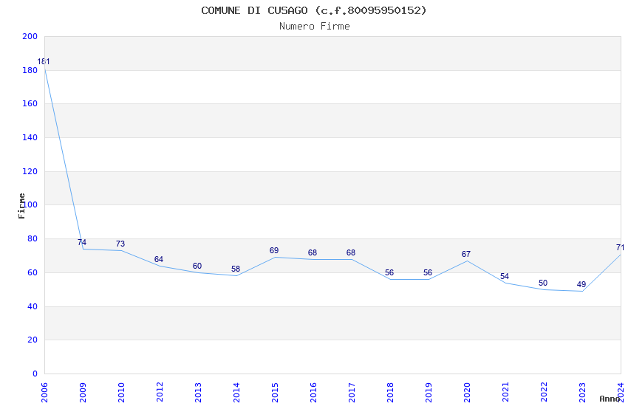This screenshot has width=628, height=406.
Task: Click the data label 58
Action: 236,269
